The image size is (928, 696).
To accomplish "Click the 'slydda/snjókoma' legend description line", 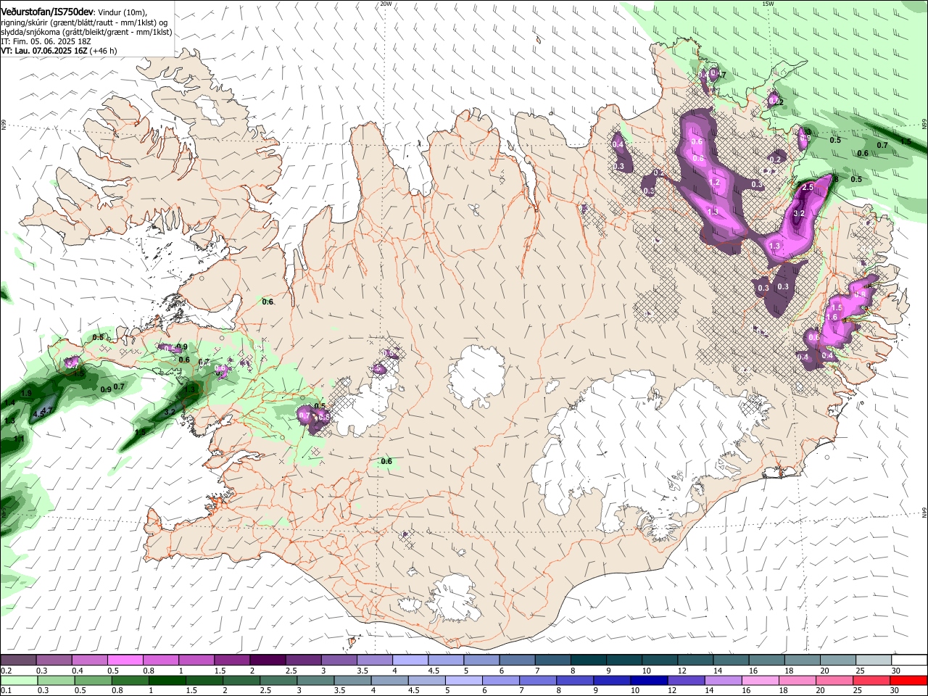I will 86,32.
